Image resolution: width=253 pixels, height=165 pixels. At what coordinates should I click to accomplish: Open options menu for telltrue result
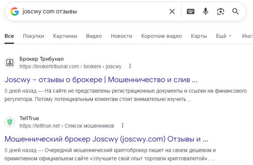(123, 126)
